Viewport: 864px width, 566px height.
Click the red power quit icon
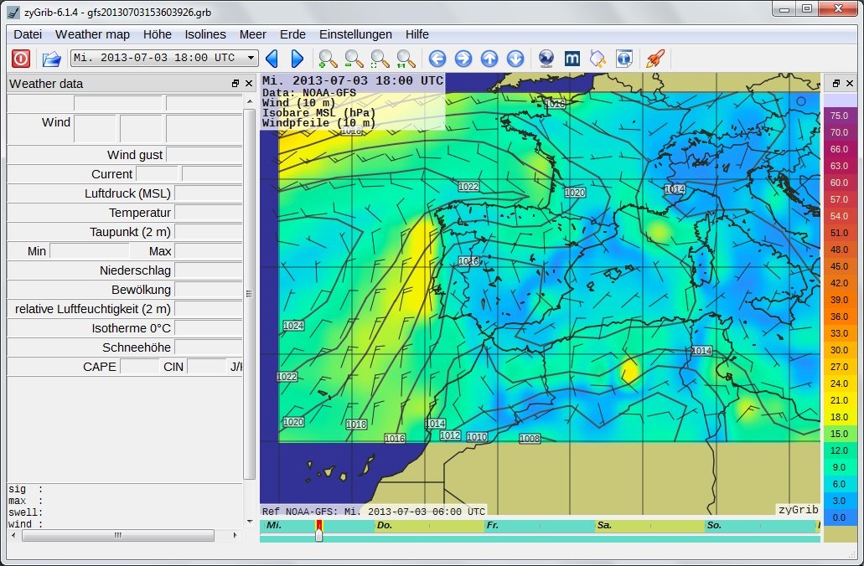point(21,59)
